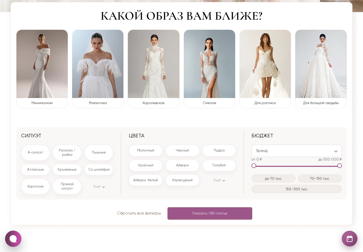The height and width of the screenshot is (252, 363).
Task: Pick the Смелое dress style card
Action: 209,69
